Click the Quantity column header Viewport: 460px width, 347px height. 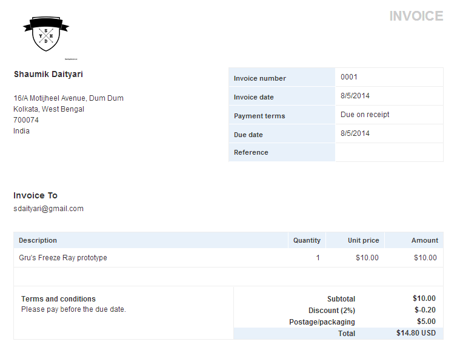point(307,240)
